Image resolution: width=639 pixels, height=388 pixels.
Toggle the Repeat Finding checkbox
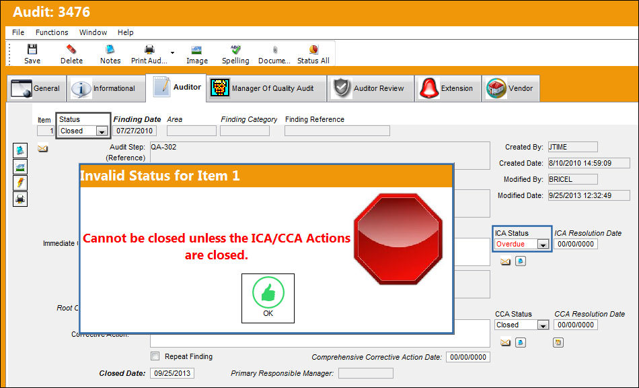[155, 356]
